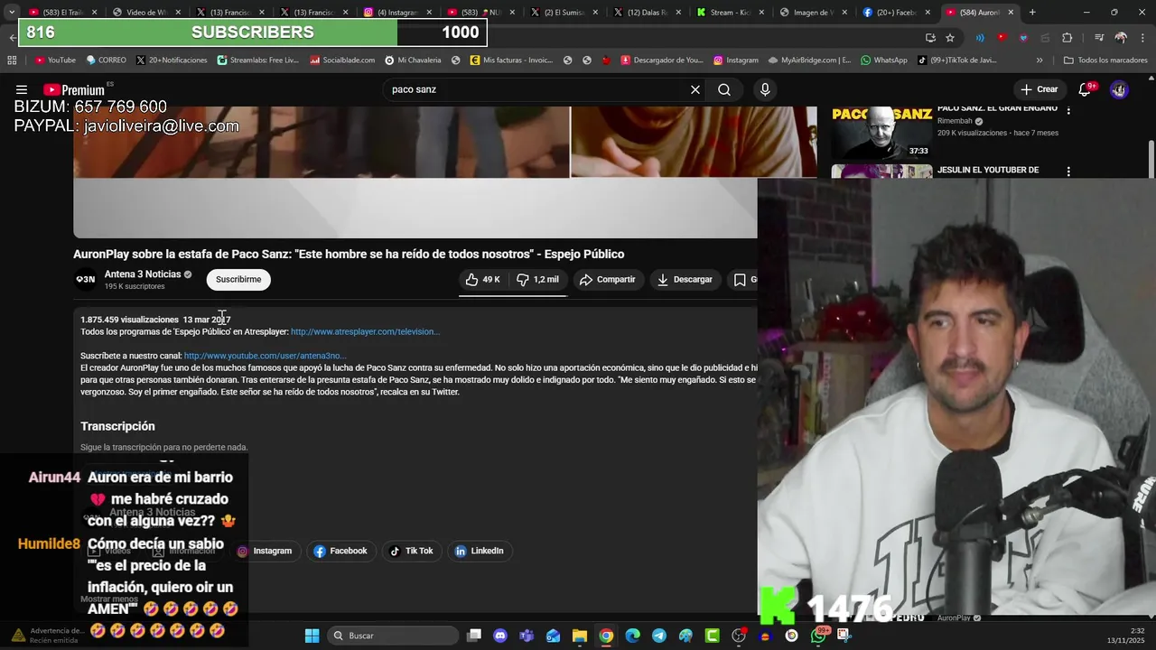
Task: Bookmark this page with star icon
Action: coord(950,38)
